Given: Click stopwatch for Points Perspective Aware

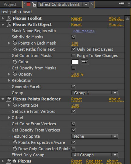Looking at the screenshot, I should (x=15, y=142).
